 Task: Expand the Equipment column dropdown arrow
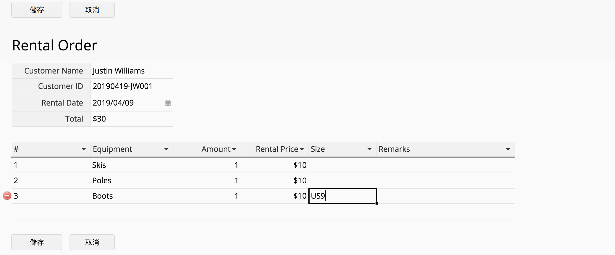click(166, 149)
